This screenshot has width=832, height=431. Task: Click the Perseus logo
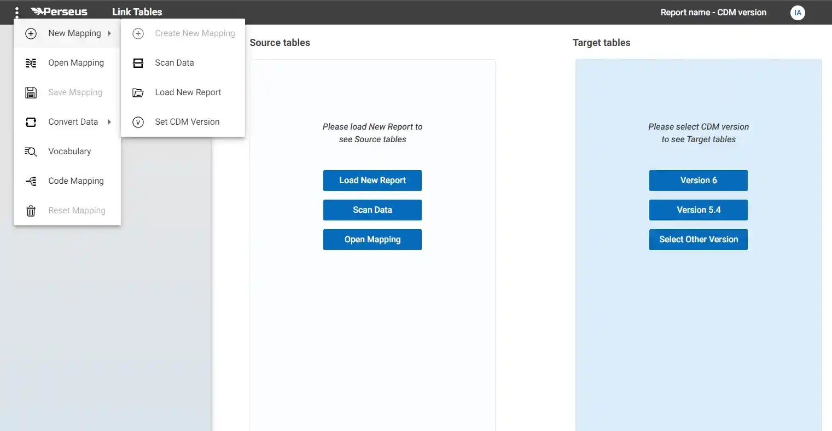click(x=60, y=11)
